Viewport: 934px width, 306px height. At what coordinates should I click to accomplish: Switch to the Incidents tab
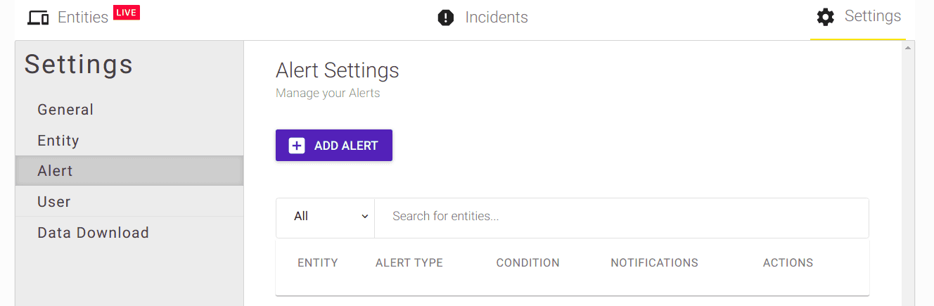[496, 18]
